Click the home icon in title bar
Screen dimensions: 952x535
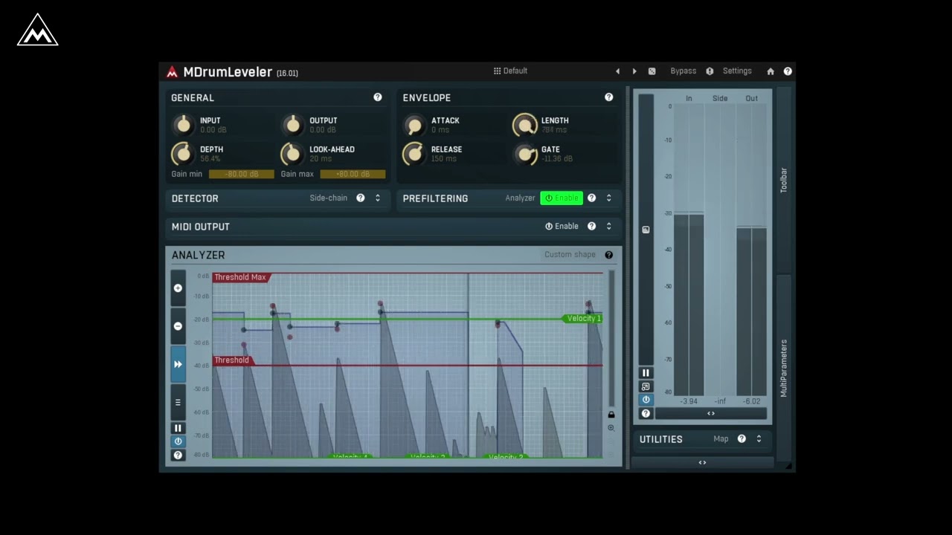point(771,71)
